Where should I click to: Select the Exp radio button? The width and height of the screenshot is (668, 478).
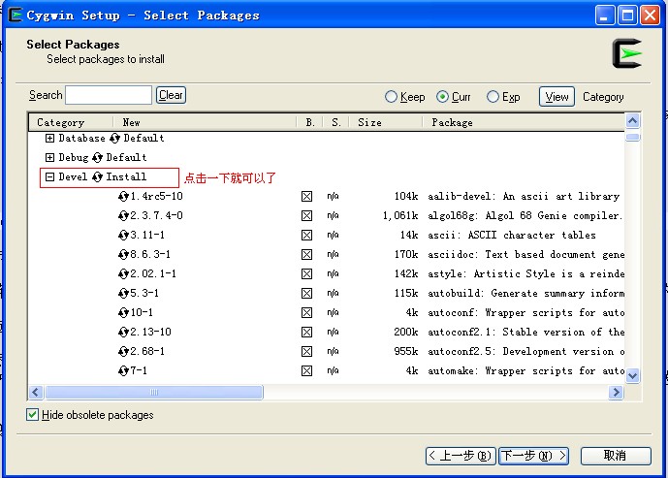[x=493, y=97]
